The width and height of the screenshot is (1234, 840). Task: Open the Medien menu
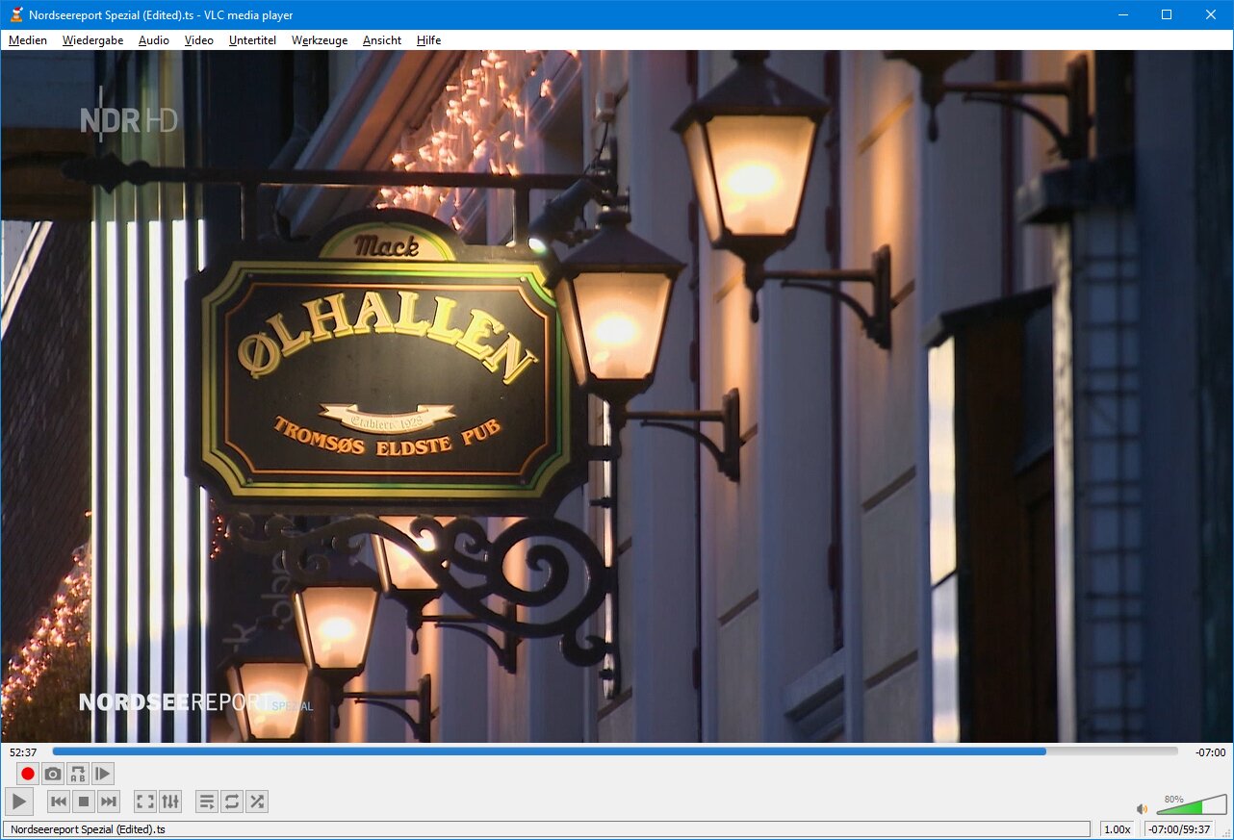[28, 40]
